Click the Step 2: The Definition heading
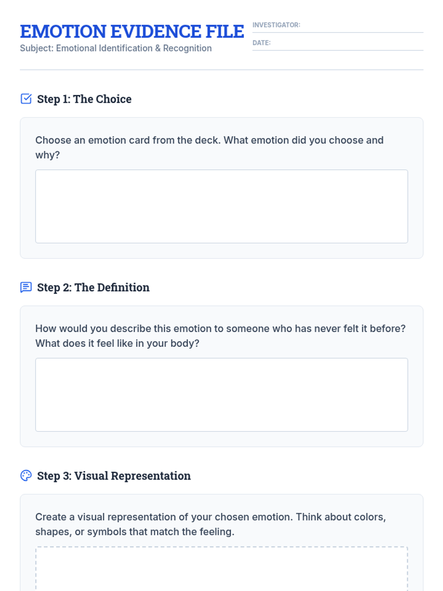This screenshot has width=443, height=591. click(x=93, y=287)
